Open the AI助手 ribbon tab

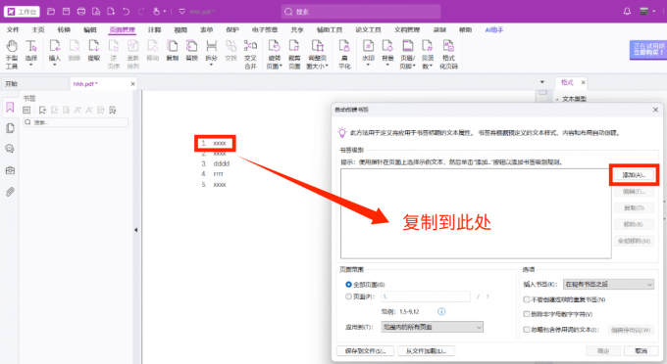point(494,29)
